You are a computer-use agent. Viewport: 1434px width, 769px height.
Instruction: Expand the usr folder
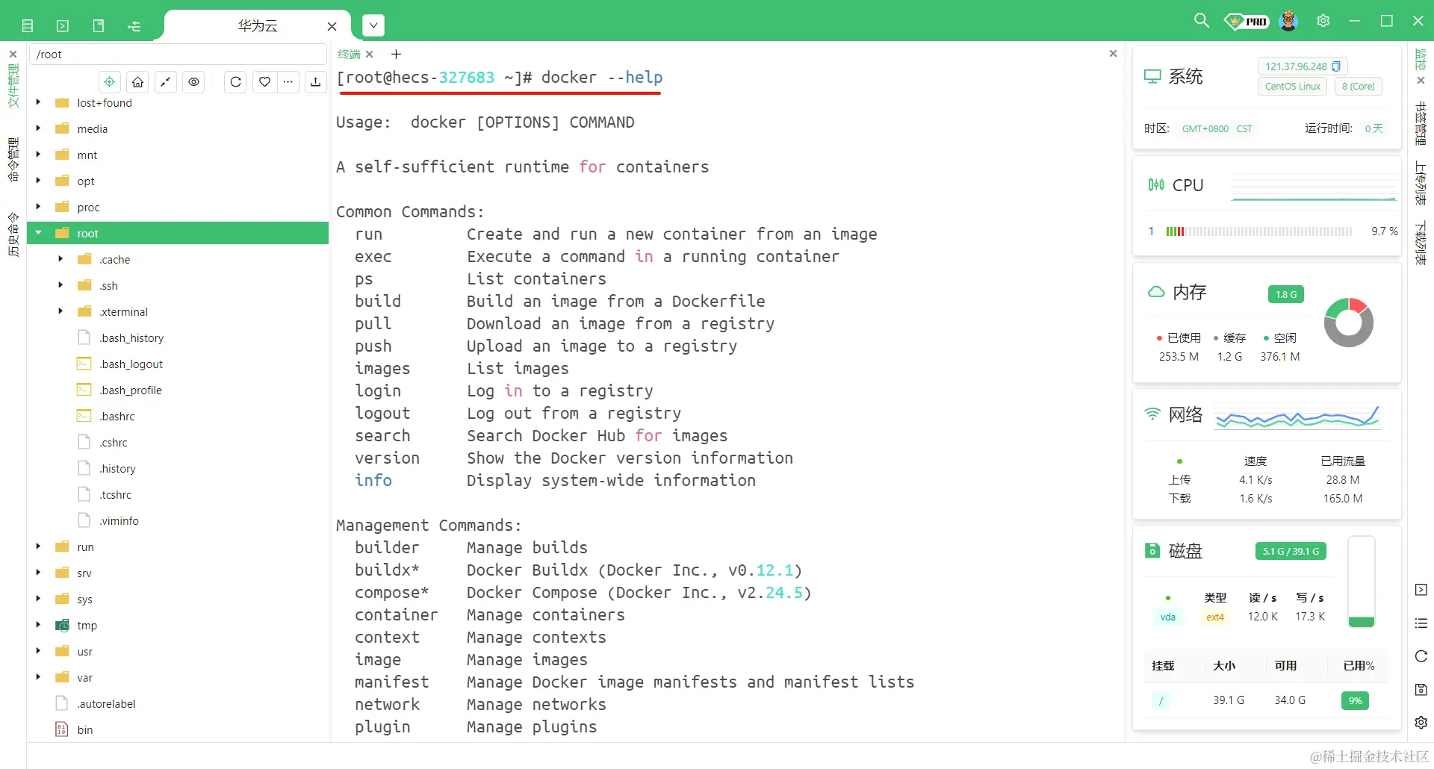click(38, 651)
